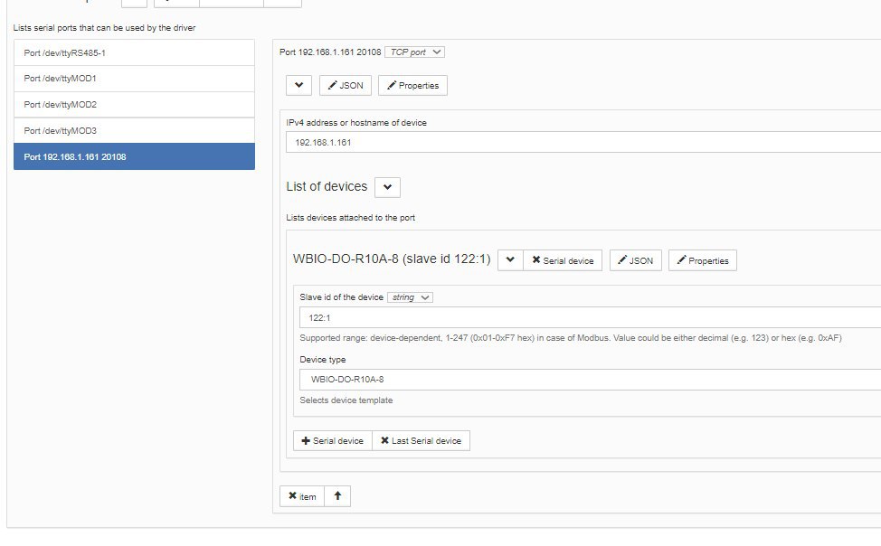Viewport: 881px width, 546px height.
Task: Open the Device type selector
Action: tap(590, 379)
